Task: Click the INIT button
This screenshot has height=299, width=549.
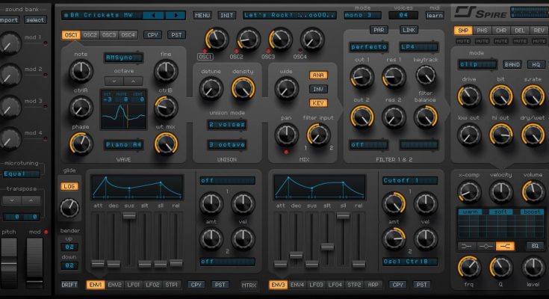Action: point(227,15)
